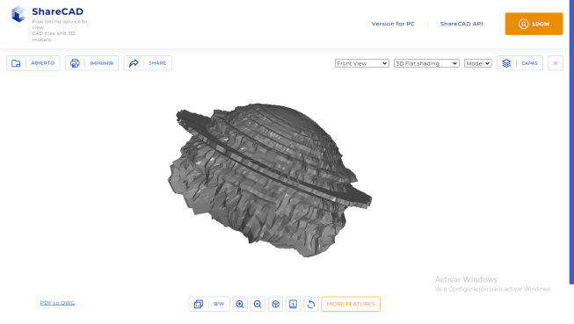Expand the 3D Flat shading dropdown
The width and height of the screenshot is (574, 324).
[426, 63]
